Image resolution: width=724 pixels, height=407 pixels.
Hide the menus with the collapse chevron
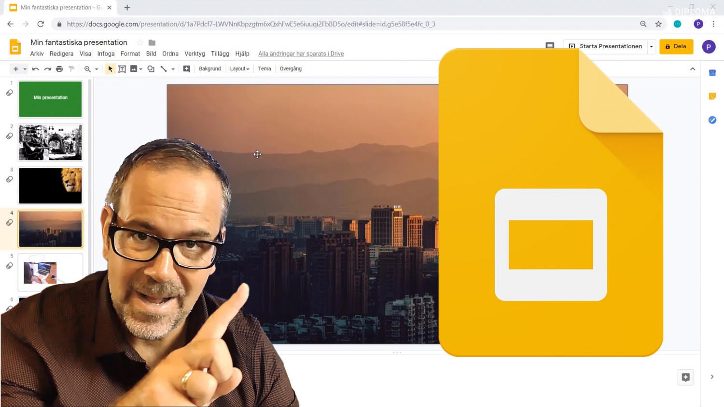pos(693,69)
